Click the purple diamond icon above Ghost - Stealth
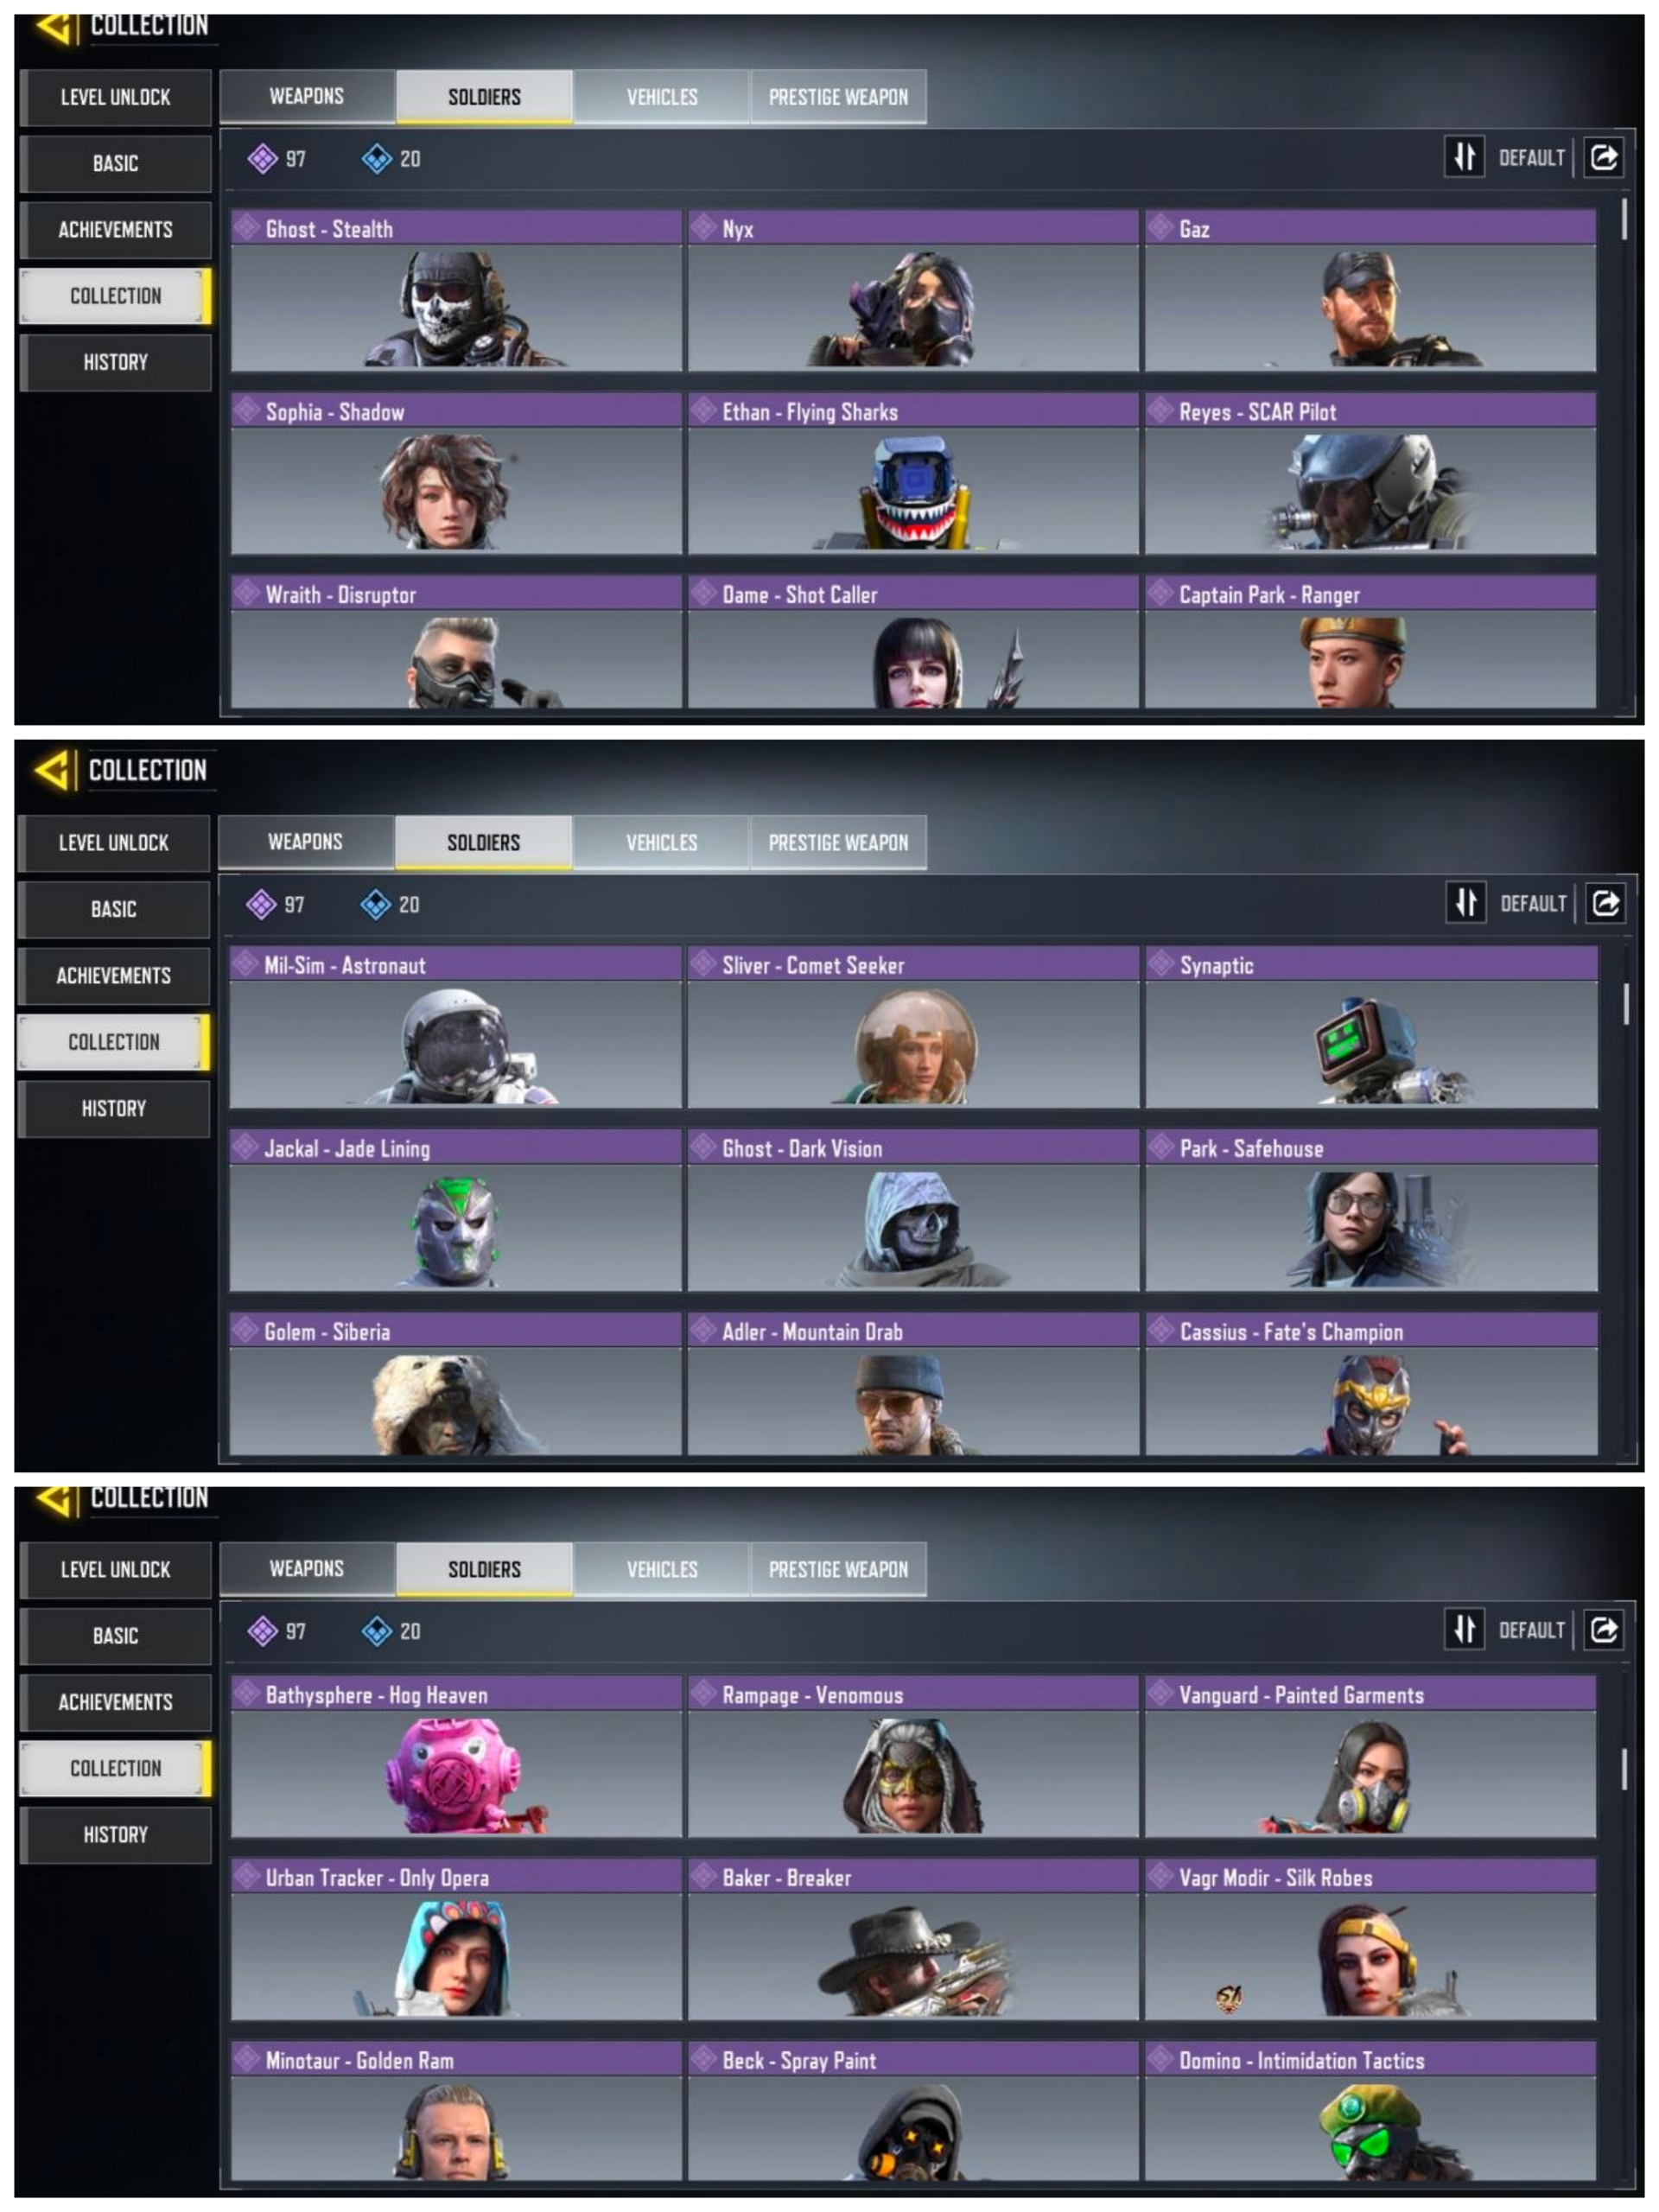The image size is (1659, 2212). click(262, 158)
